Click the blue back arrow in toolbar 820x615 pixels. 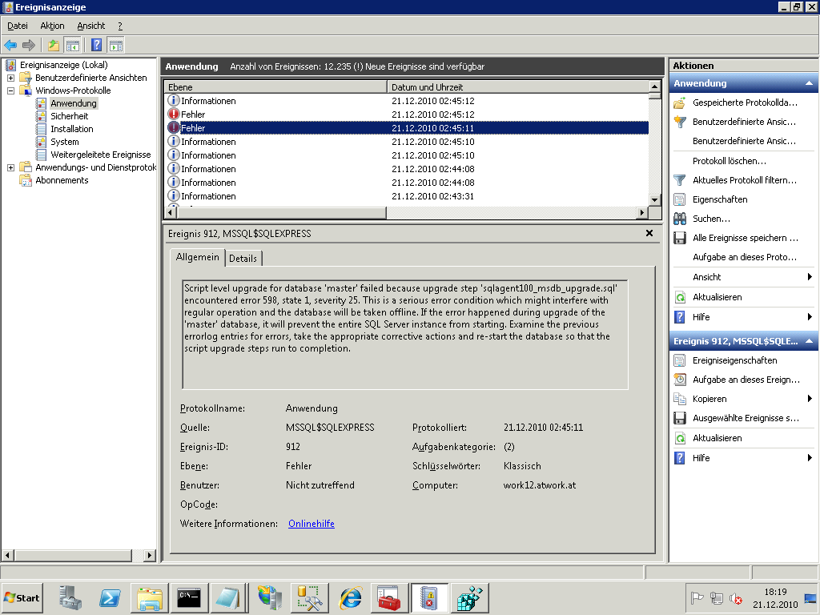[x=10, y=45]
